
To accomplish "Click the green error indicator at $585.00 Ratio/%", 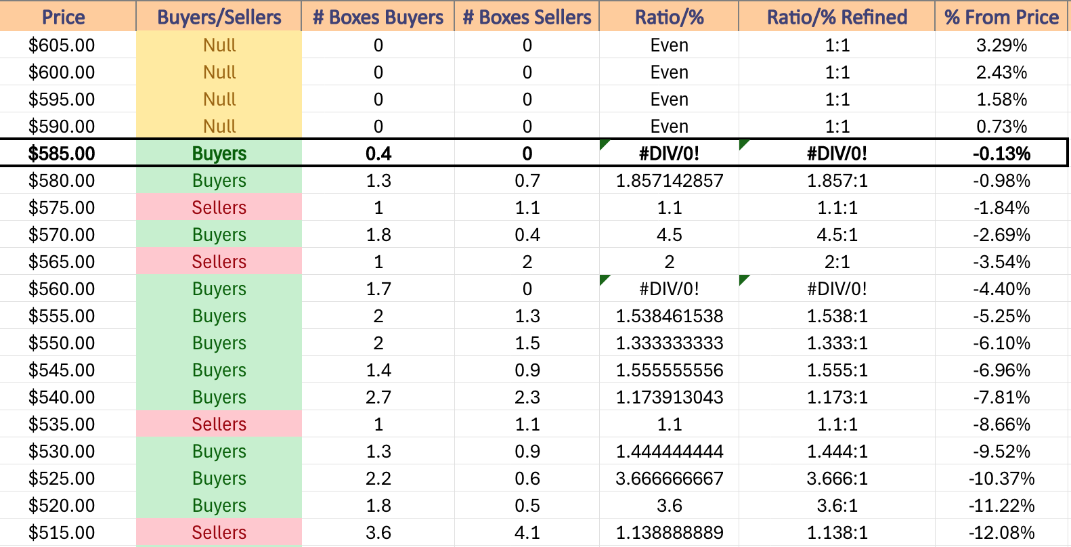I will 604,144.
